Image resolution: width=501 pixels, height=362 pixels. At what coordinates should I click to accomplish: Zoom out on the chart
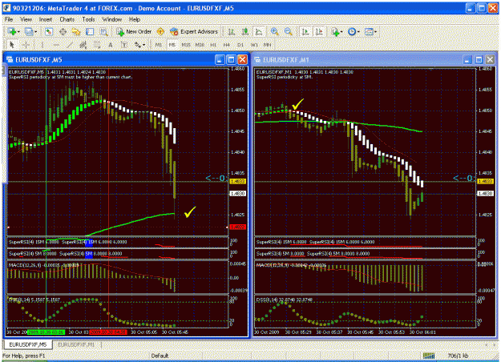289,31
